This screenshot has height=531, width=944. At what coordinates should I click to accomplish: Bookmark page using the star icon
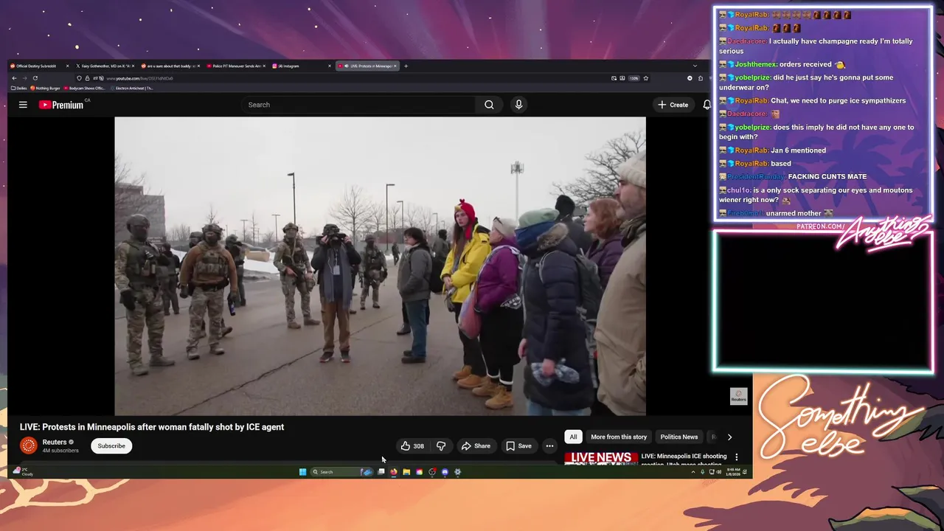645,78
